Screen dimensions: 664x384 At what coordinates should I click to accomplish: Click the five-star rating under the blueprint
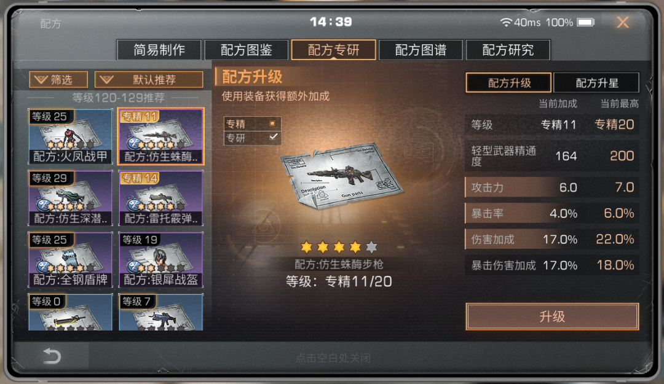click(339, 246)
